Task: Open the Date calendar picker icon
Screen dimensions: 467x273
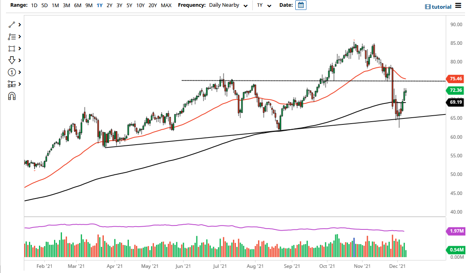Action: pyautogui.click(x=300, y=5)
